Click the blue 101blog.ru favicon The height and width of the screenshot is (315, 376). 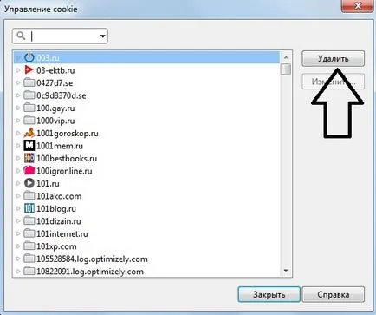click(29, 208)
